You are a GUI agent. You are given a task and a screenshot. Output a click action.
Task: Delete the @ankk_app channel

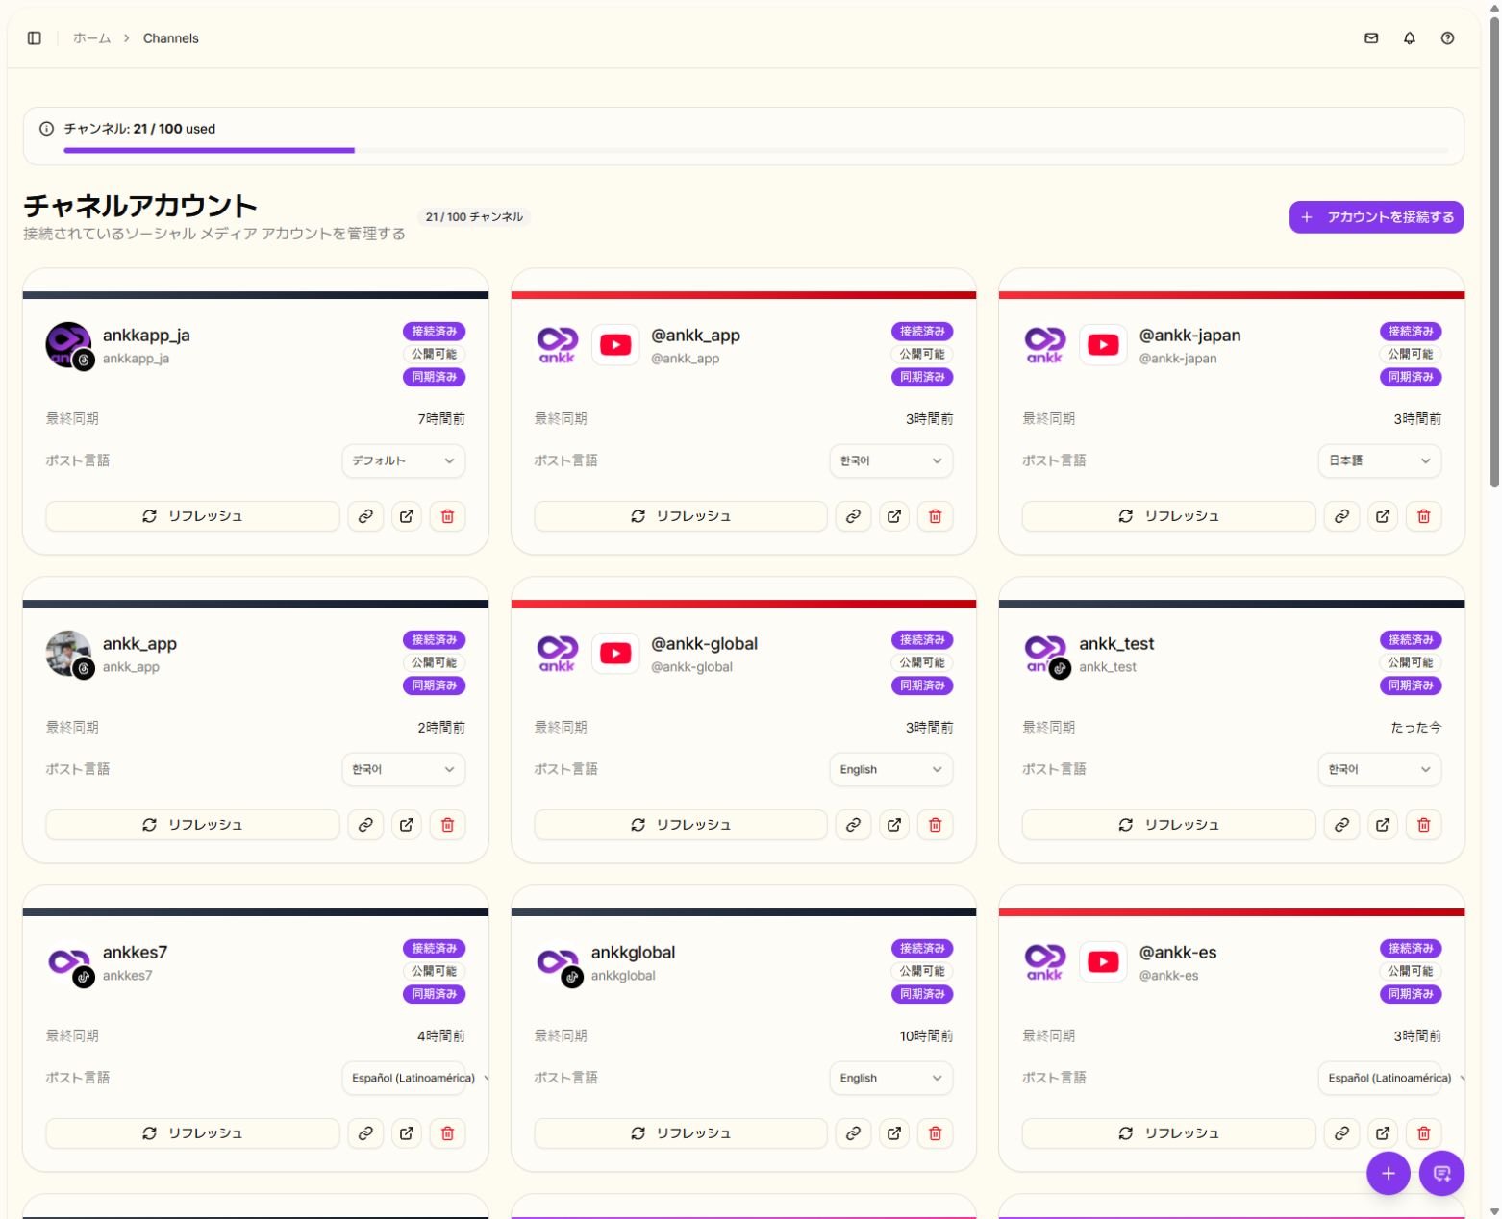click(935, 516)
